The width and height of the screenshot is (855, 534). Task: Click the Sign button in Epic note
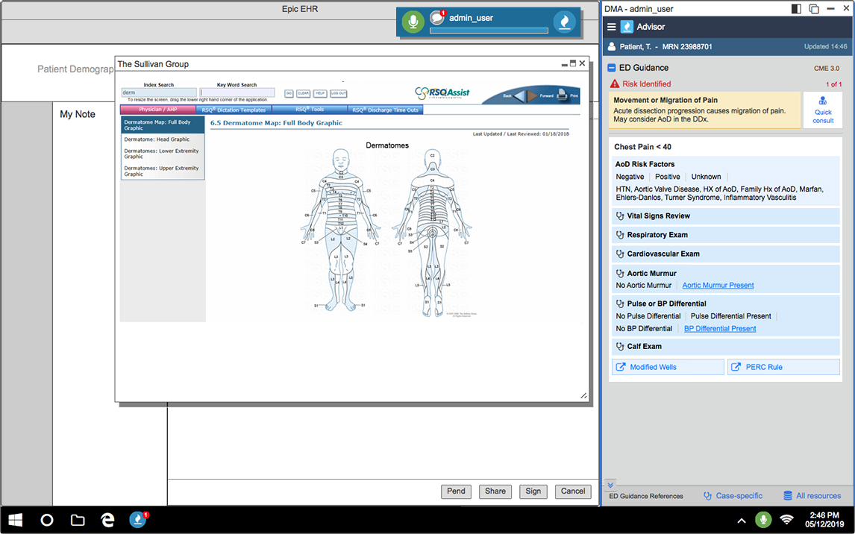coord(533,491)
